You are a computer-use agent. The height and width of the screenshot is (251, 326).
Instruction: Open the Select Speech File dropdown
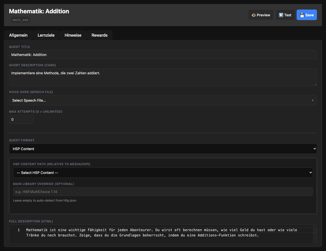(x=163, y=100)
